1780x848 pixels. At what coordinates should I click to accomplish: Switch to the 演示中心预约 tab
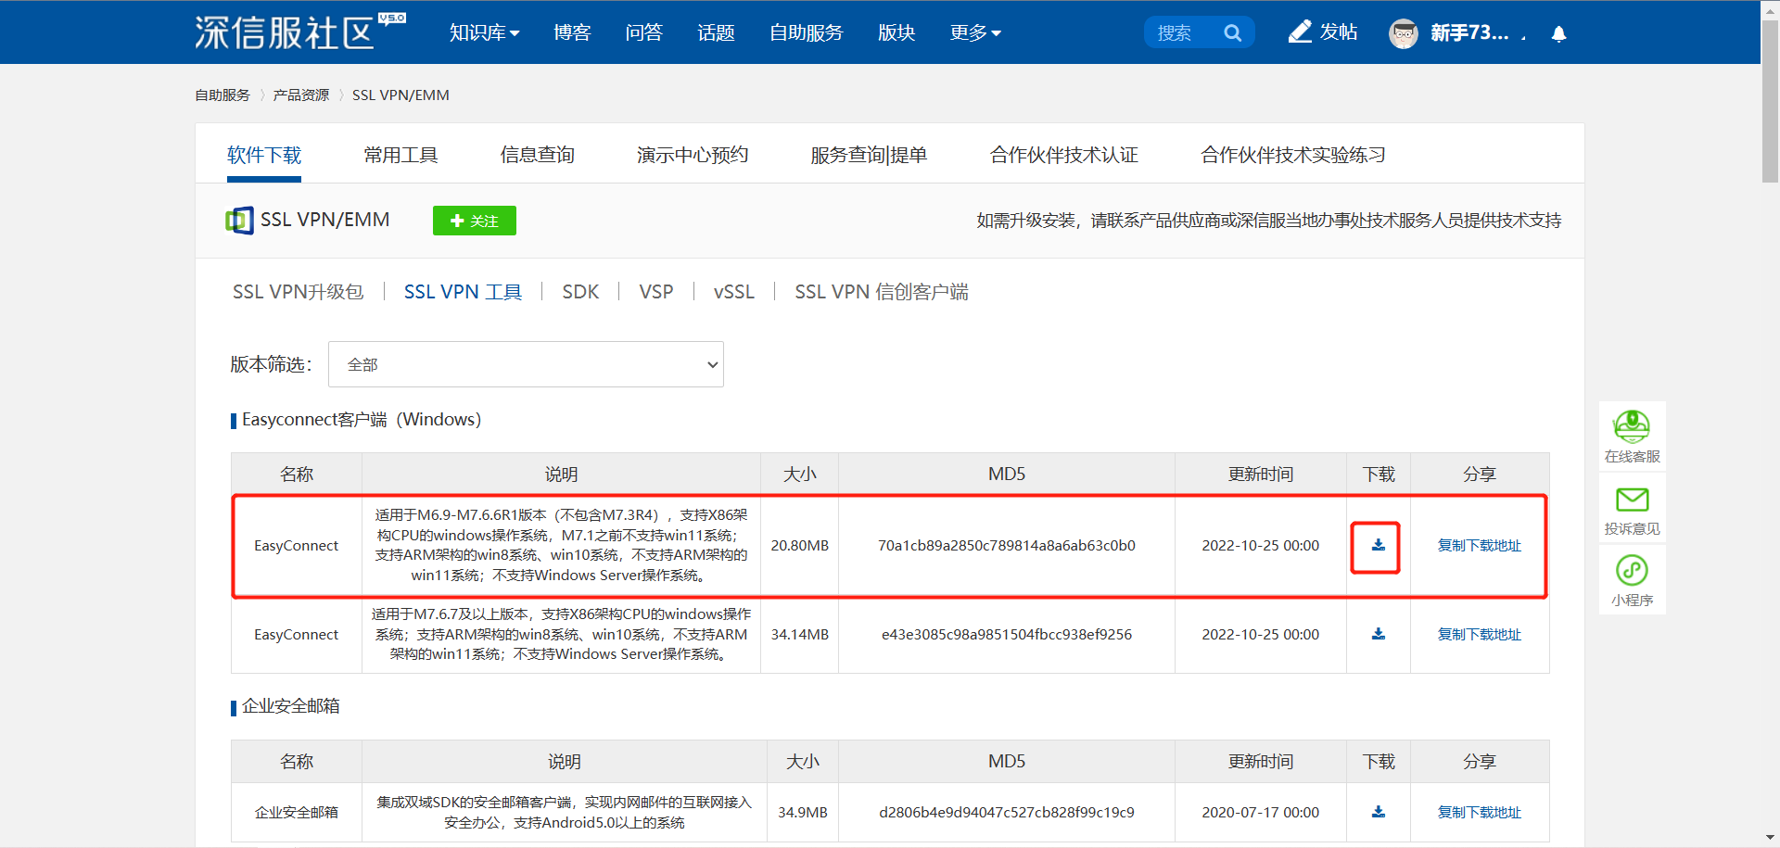point(693,155)
